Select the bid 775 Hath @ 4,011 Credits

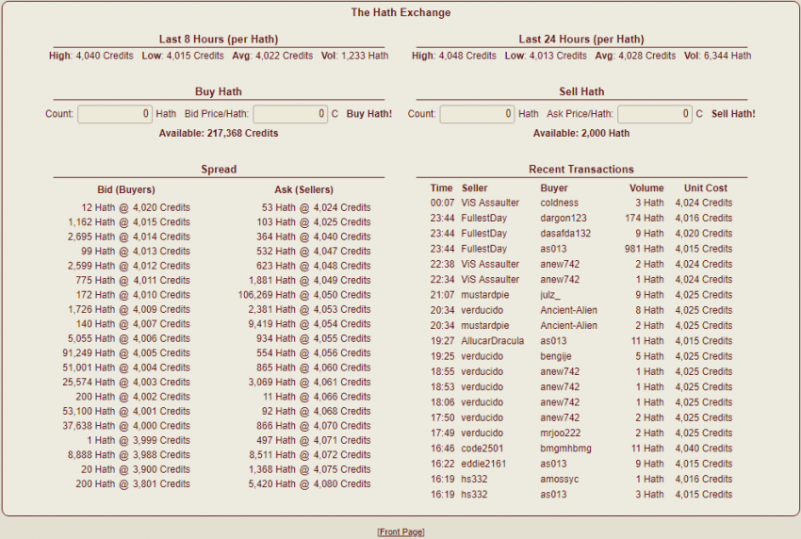tap(132, 281)
